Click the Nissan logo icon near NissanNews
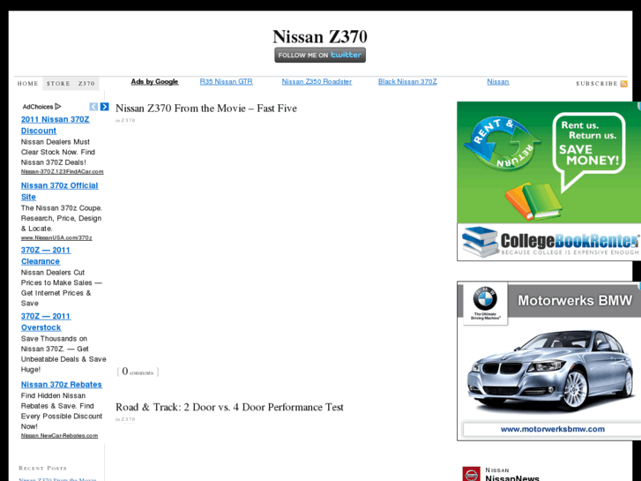 pyautogui.click(x=472, y=474)
